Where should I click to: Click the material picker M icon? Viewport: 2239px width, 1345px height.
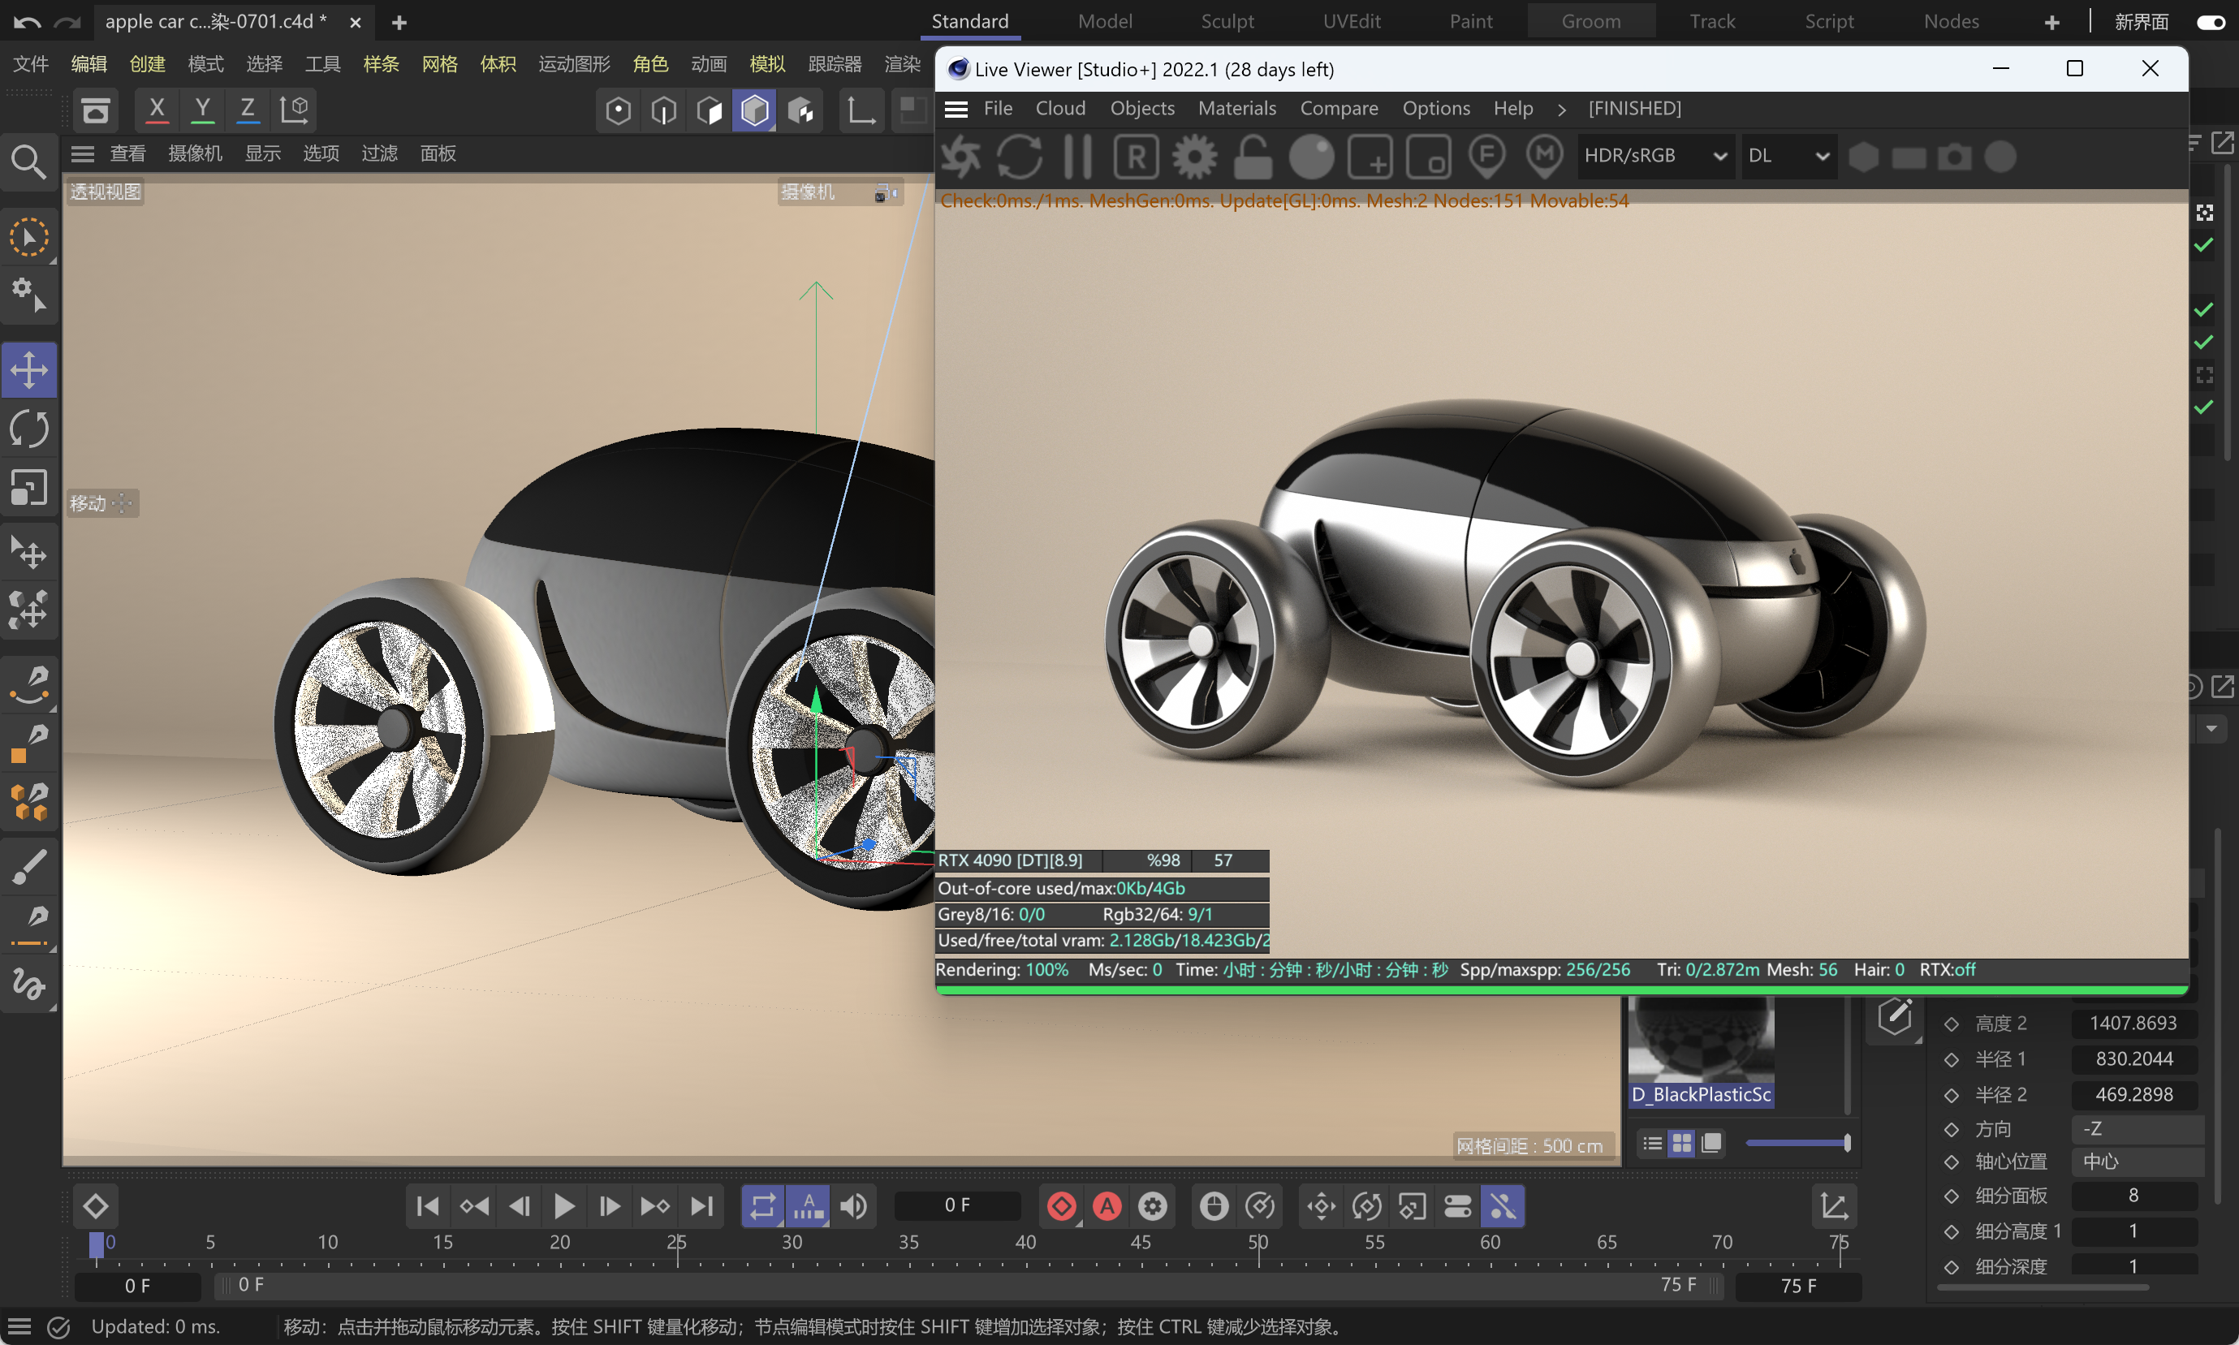click(1545, 157)
